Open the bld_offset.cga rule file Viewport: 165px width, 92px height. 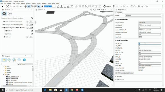tap(12, 80)
